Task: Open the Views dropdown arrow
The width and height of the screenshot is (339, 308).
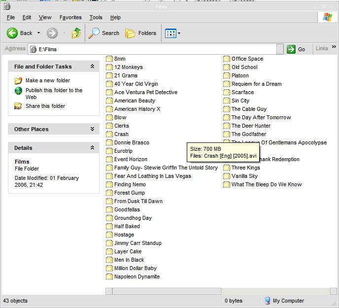Action: pyautogui.click(x=179, y=34)
